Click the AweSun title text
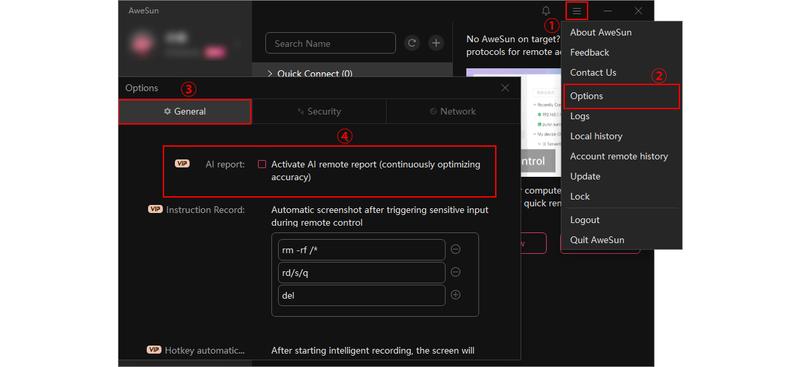Image resolution: width=804 pixels, height=367 pixels. coord(144,11)
